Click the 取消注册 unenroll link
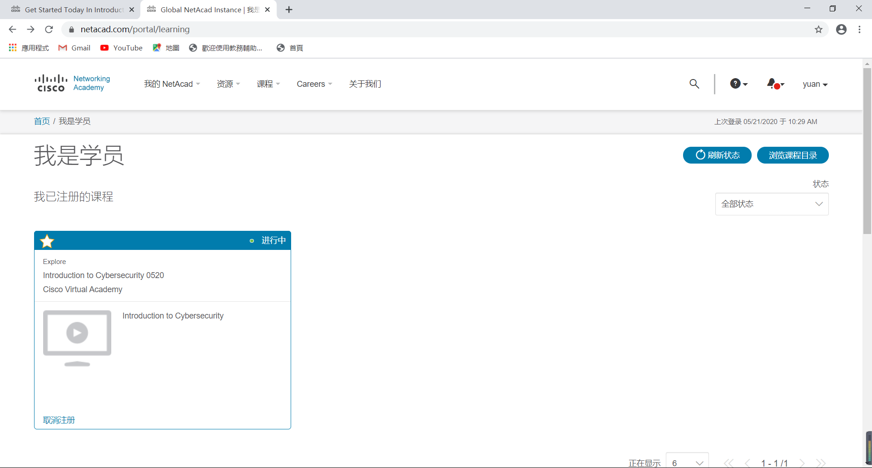The height and width of the screenshot is (468, 872). point(59,420)
